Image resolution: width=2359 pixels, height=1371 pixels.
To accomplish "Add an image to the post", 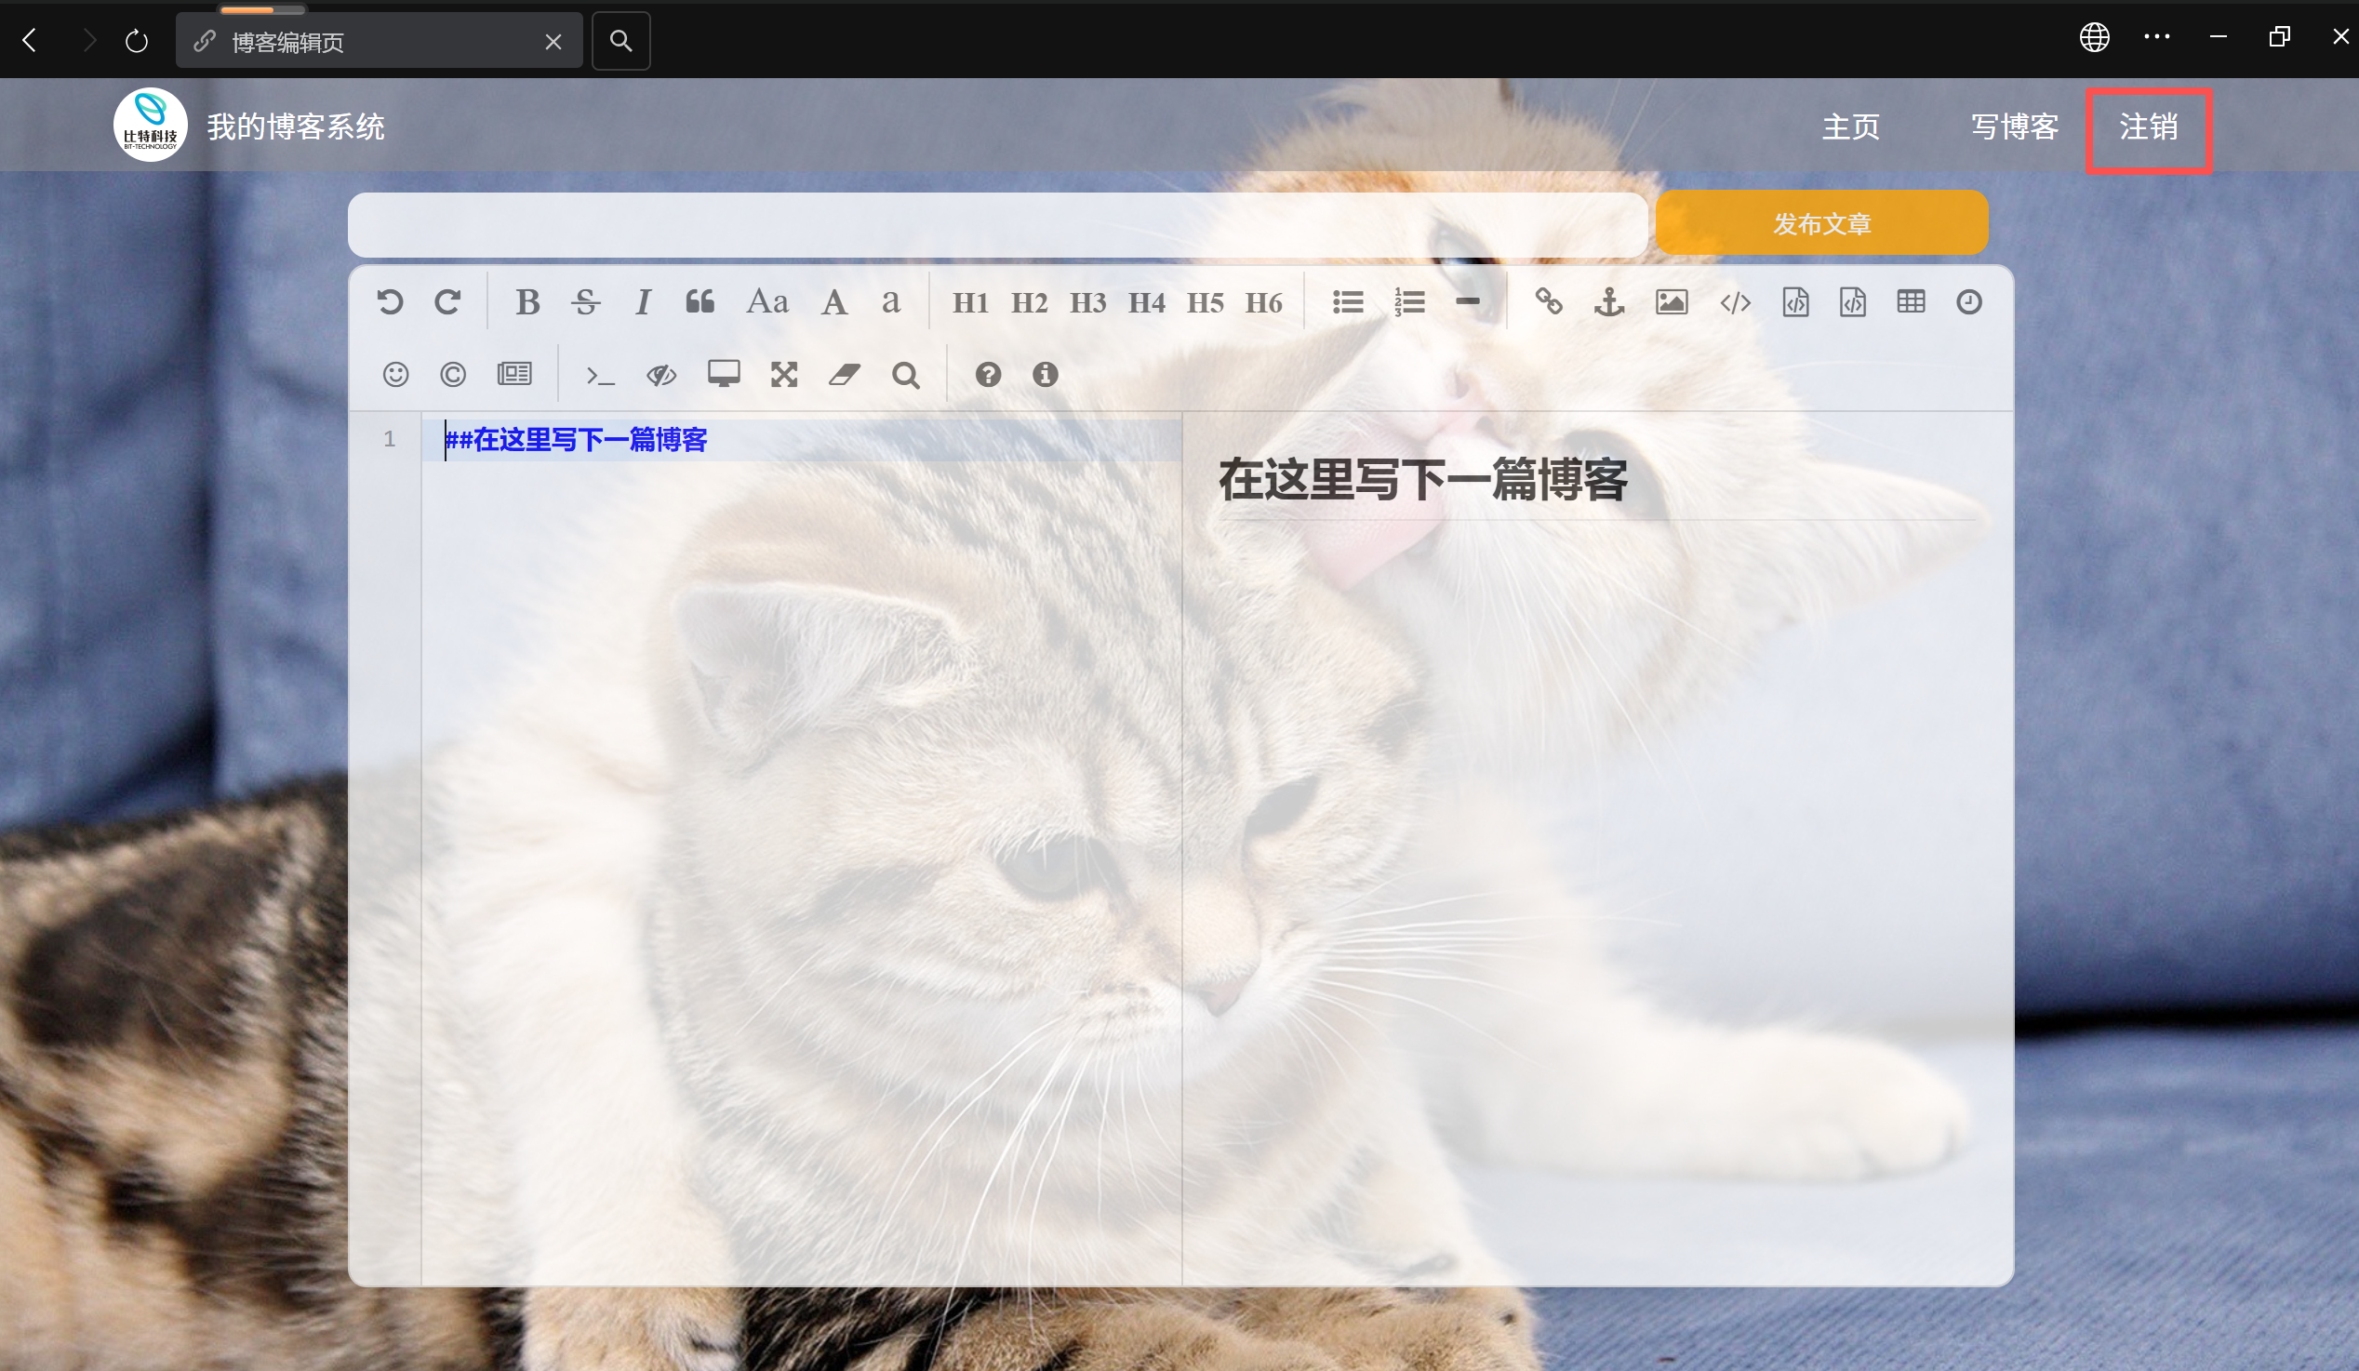I will point(1671,302).
